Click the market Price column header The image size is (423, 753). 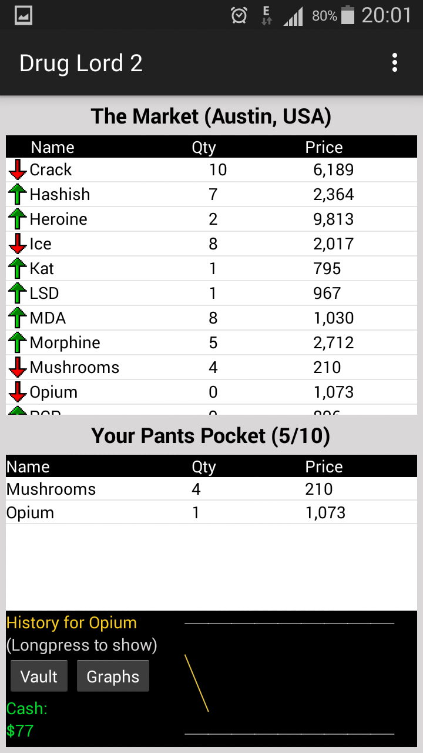tap(324, 147)
